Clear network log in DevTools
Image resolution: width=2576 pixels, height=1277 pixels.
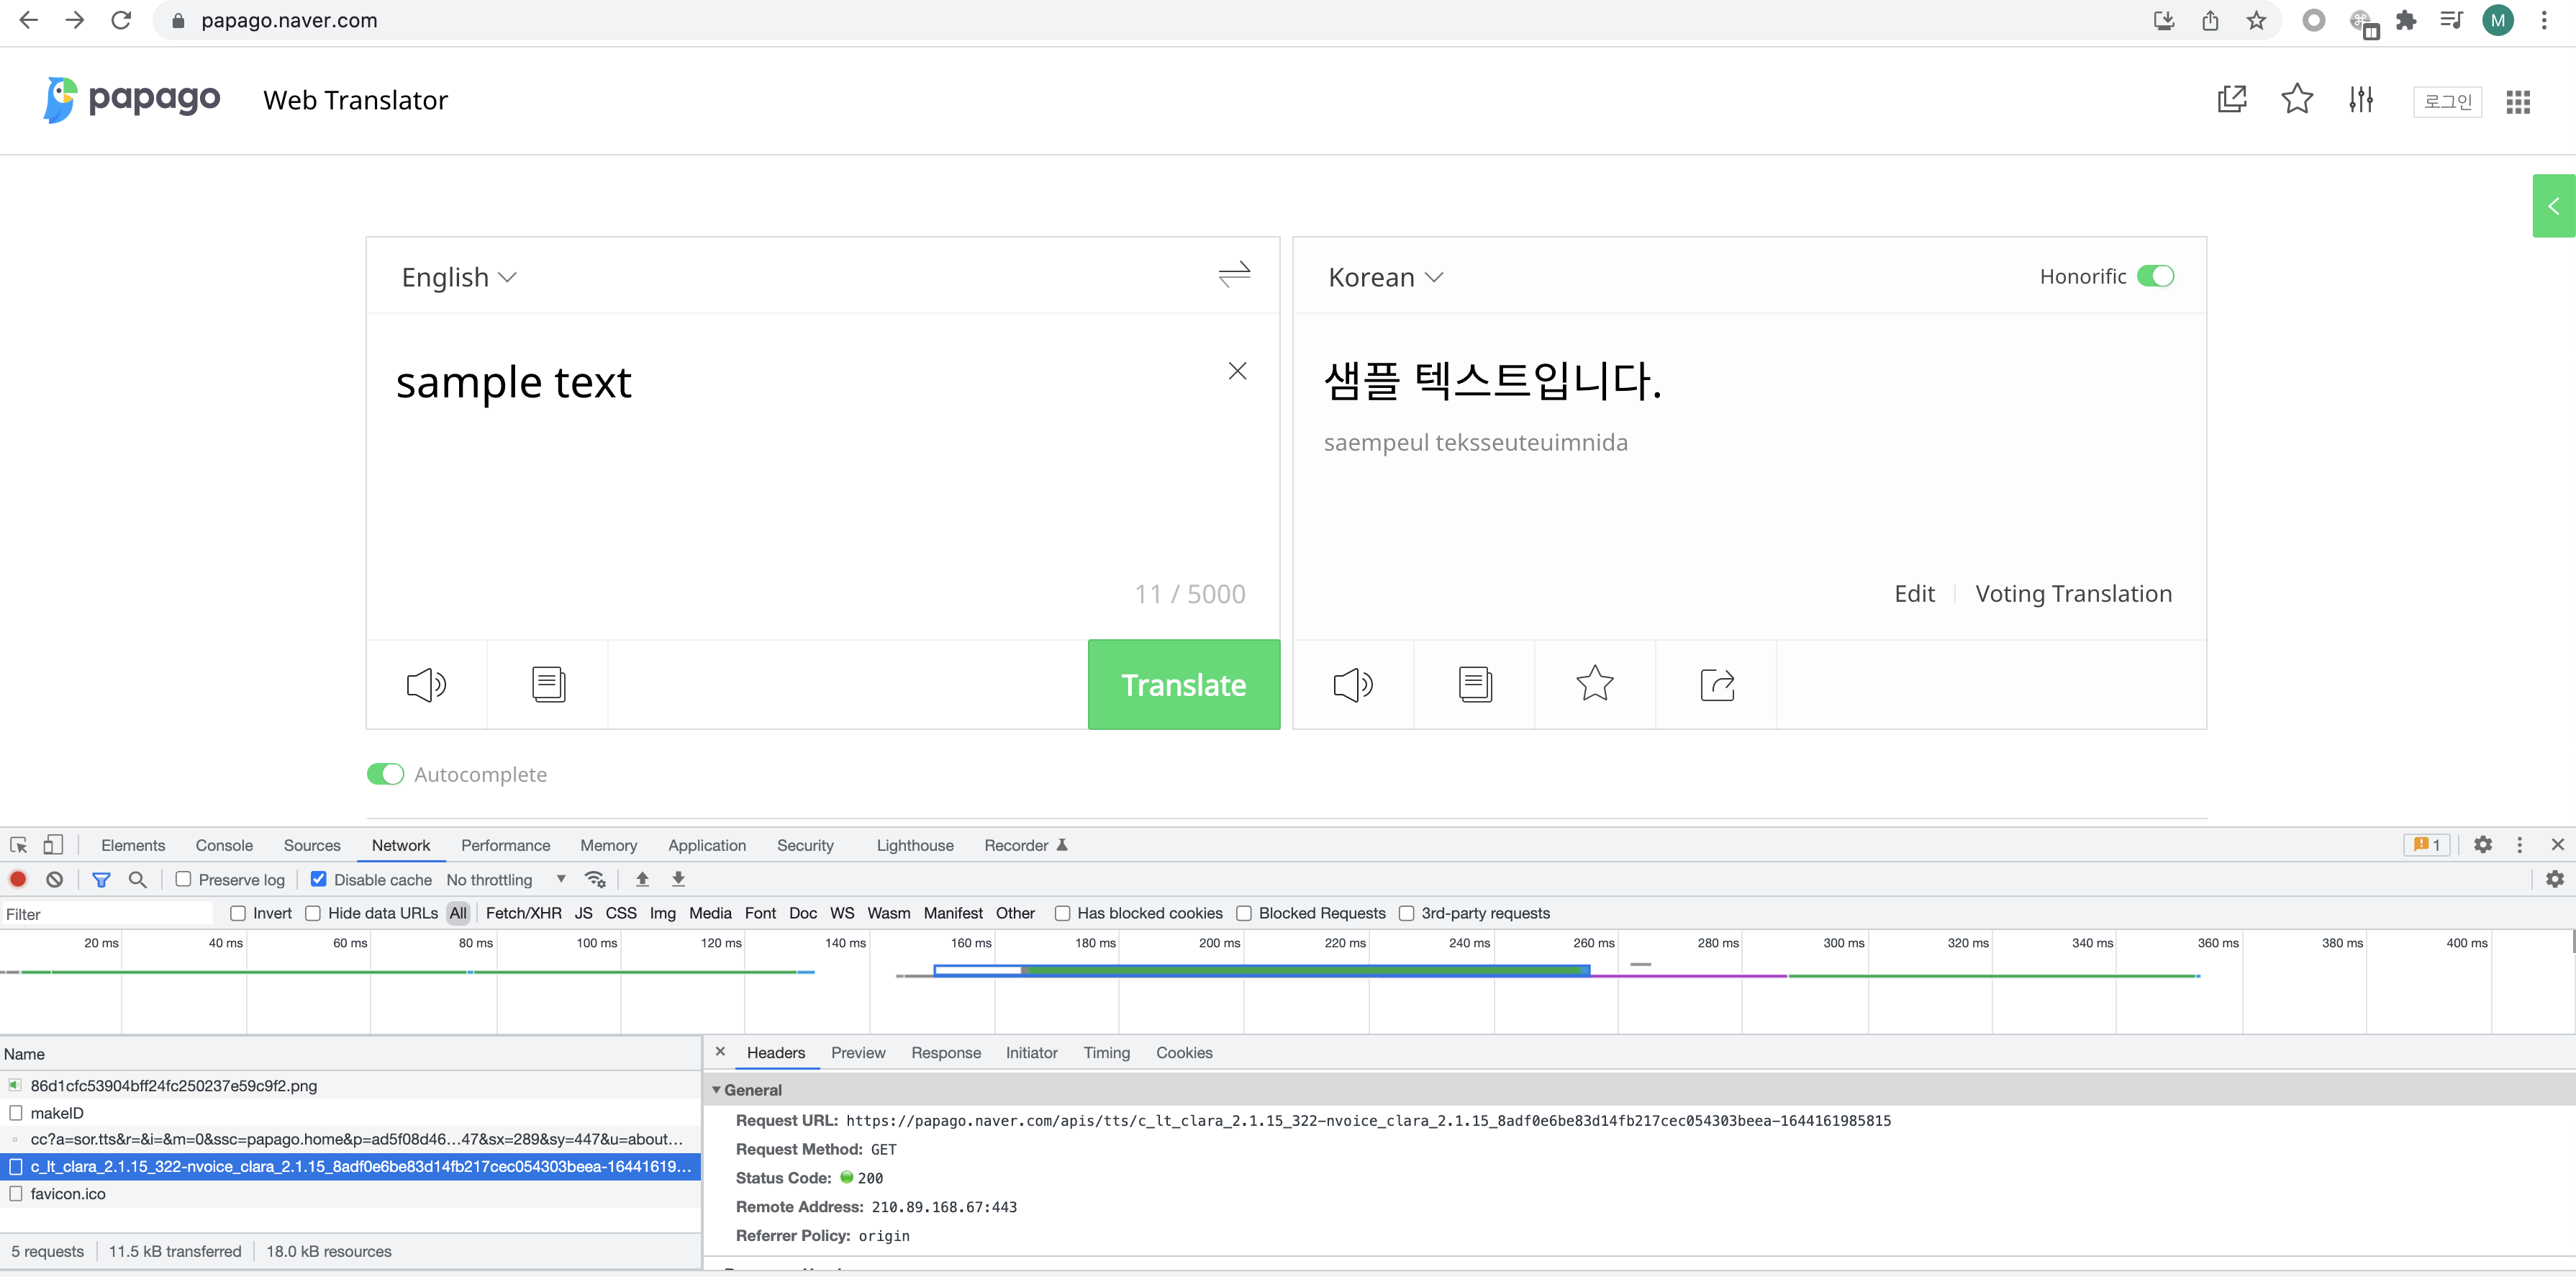[x=55, y=880]
